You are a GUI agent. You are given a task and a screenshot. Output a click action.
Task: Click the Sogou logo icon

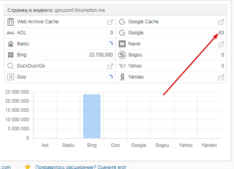[x=122, y=55]
